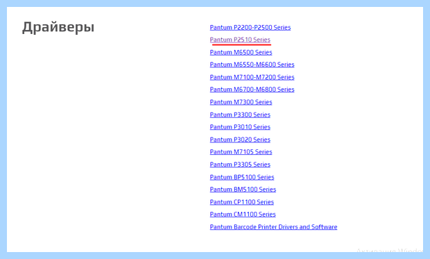Screen dimensions: 430x259
Task: Open Pantum Barcode Printer Drivers and Software
Action: pos(273,227)
